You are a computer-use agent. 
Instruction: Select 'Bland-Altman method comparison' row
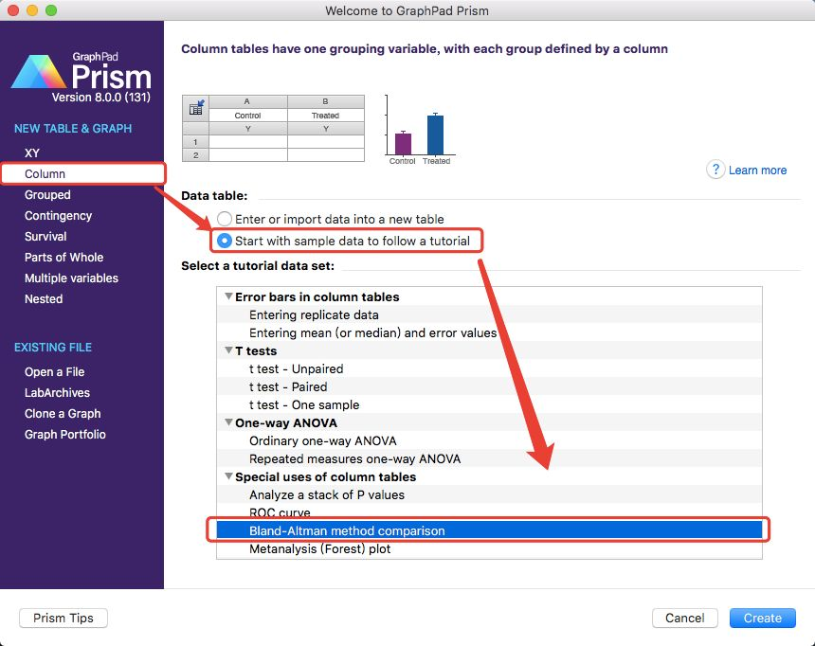pos(489,530)
